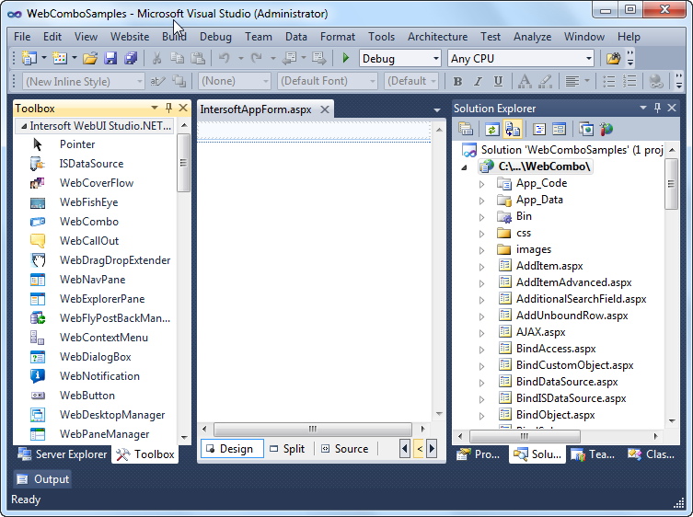Open the Output window button

tap(43, 479)
